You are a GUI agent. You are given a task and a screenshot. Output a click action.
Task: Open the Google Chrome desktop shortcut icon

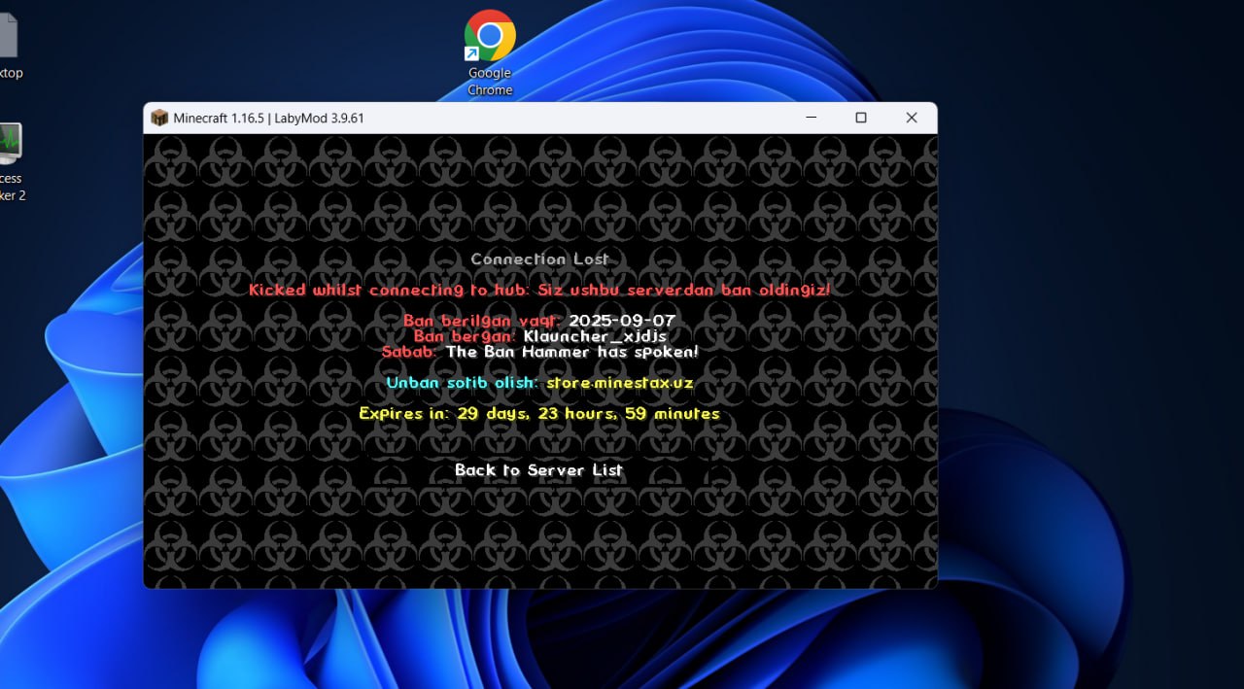[490, 36]
